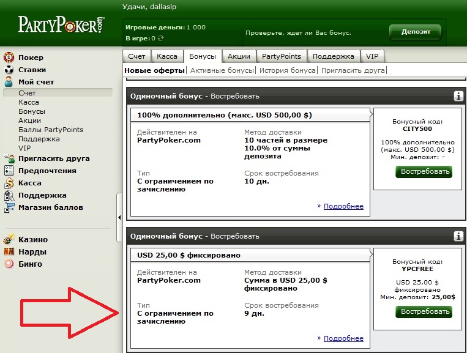
Task: Click the claim period value 9 дн.
Action: [x=254, y=313]
